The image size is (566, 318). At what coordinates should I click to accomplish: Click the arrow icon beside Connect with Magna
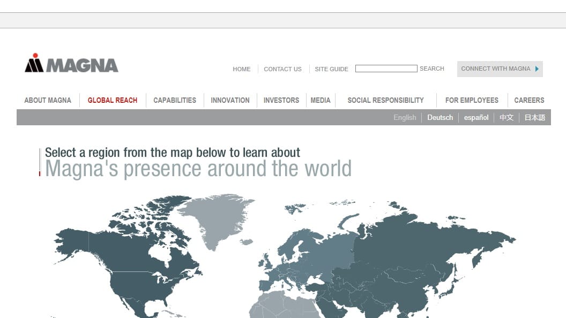pyautogui.click(x=537, y=69)
